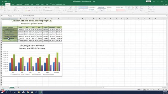The height and width of the screenshot is (94, 168).
Task: Click the zoom slider handle
Action: pos(159,90)
